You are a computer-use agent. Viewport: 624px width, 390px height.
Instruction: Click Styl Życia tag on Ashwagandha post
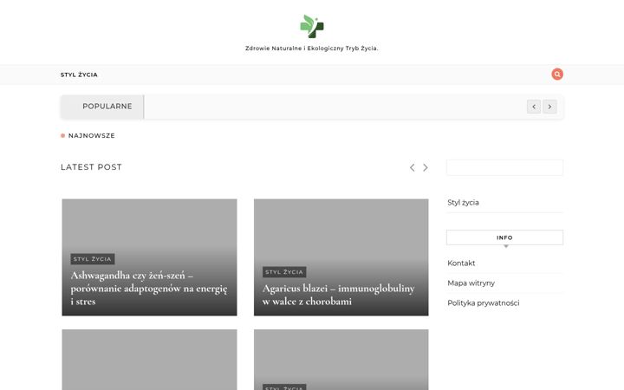(x=93, y=259)
